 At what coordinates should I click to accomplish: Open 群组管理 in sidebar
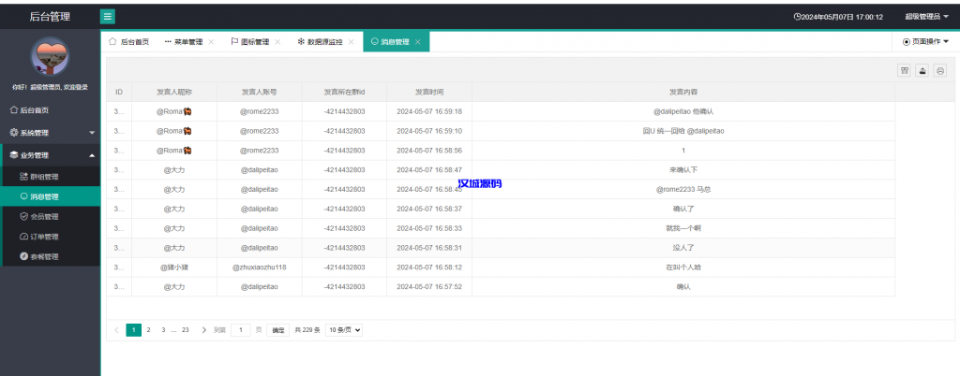click(x=45, y=177)
